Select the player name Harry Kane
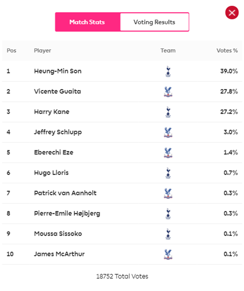Screen dimensions: 244x291 52,112
